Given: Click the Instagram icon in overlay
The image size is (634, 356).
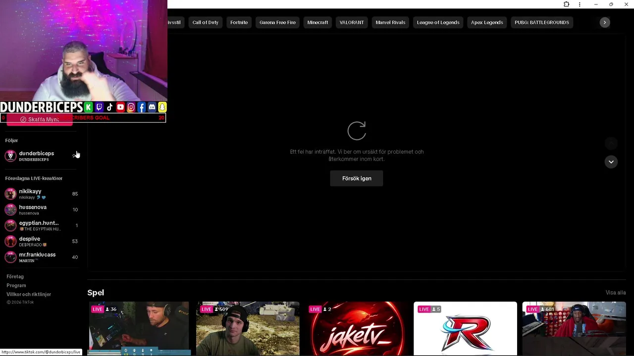Looking at the screenshot, I should click(131, 107).
